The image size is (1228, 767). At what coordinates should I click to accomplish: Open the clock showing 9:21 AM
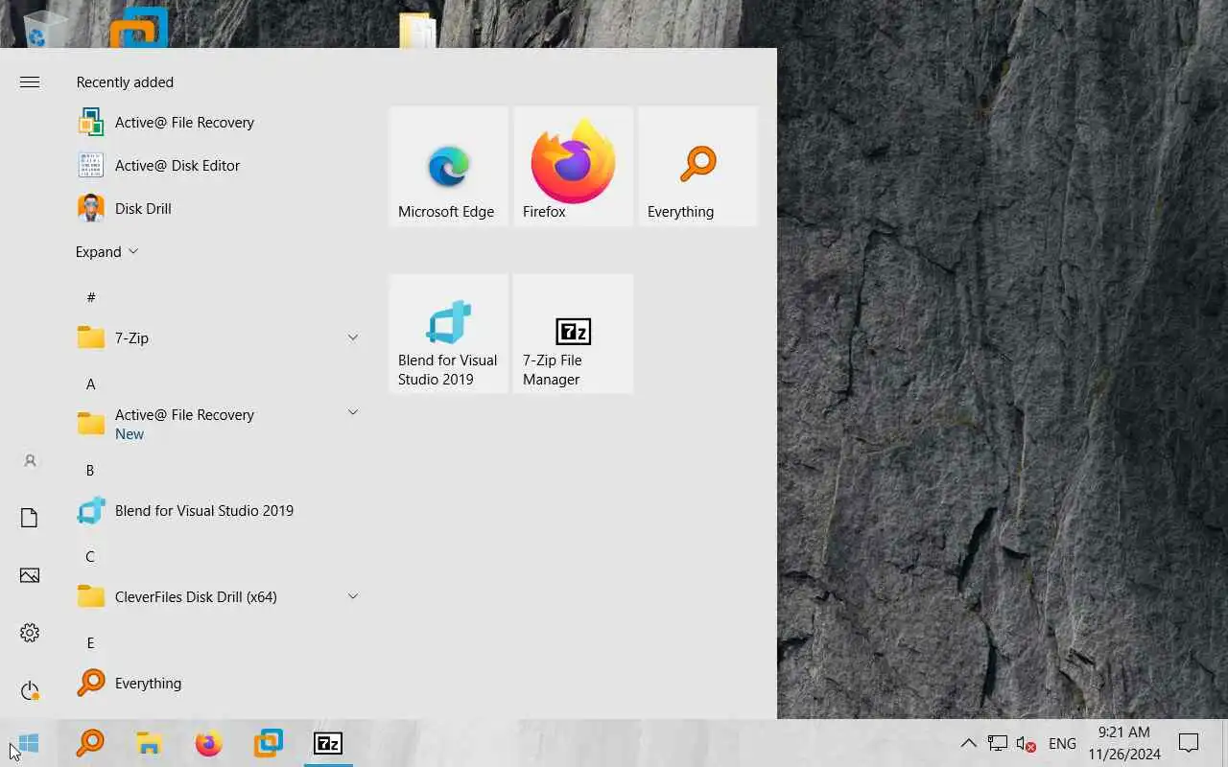coord(1124,743)
